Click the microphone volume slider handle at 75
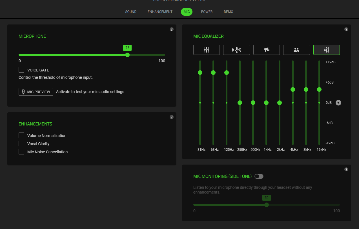This screenshot has width=359, height=229. (x=127, y=55)
